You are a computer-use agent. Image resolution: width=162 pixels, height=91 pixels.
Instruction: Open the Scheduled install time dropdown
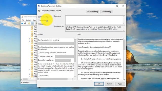[63, 60]
